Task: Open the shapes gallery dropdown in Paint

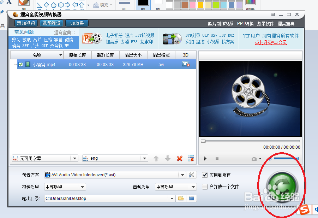Action: 89,5
